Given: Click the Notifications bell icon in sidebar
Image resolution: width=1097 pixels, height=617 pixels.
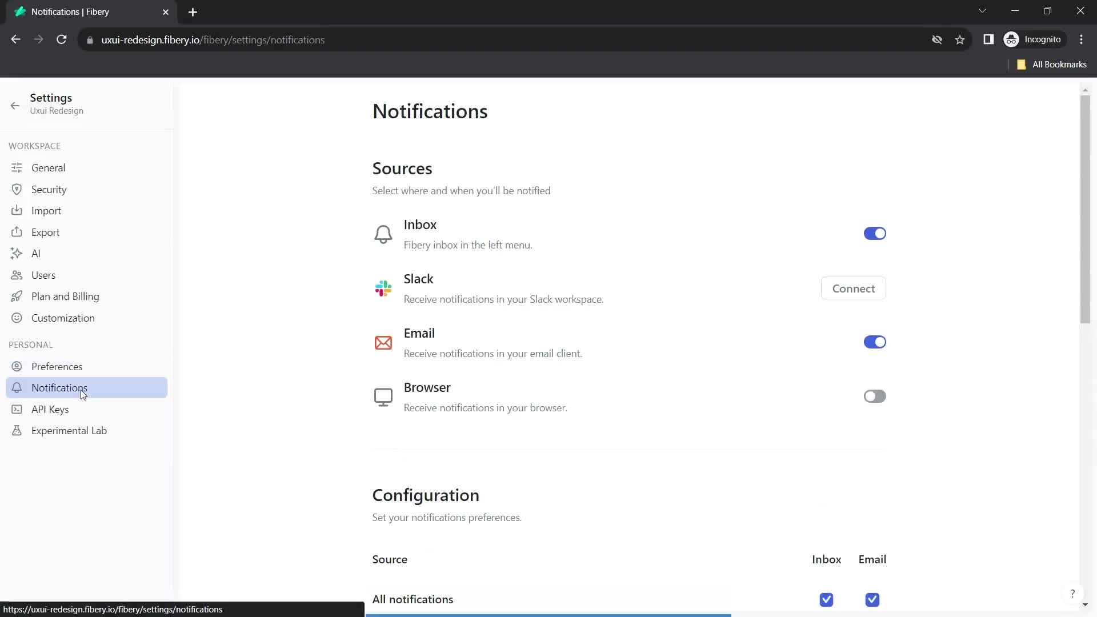Looking at the screenshot, I should coord(17,387).
